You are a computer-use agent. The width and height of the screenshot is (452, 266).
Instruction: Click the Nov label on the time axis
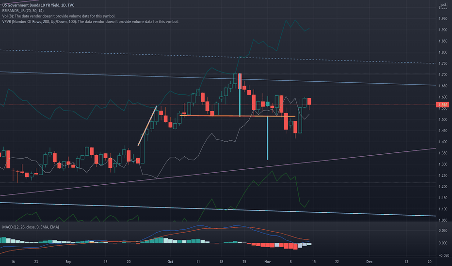pyautogui.click(x=268, y=262)
